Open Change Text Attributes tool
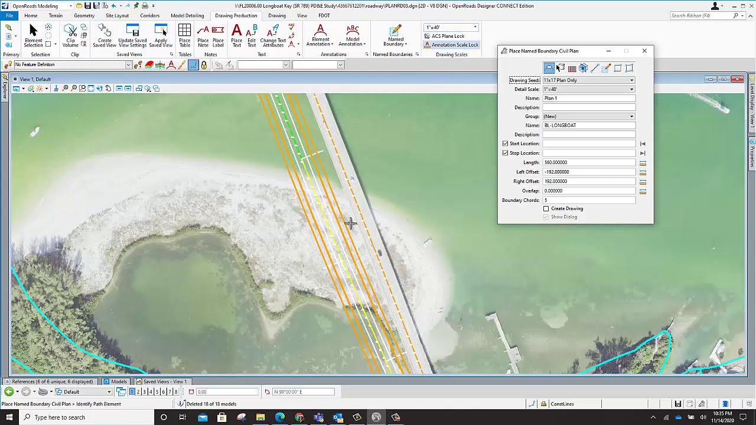 [x=273, y=35]
